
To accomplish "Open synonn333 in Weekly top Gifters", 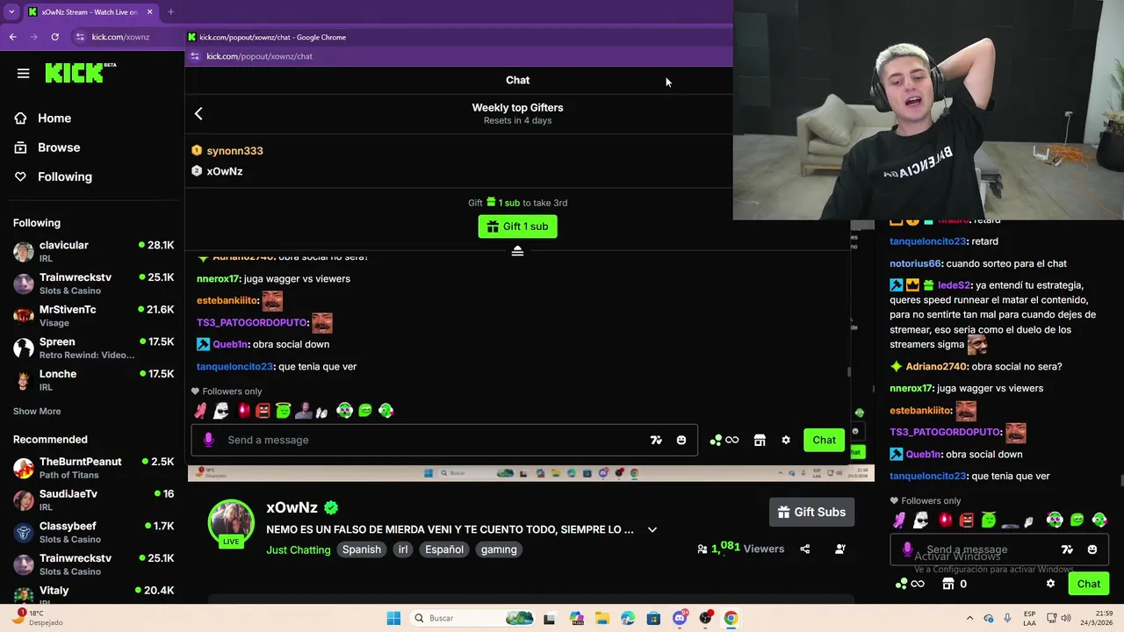I will [234, 151].
